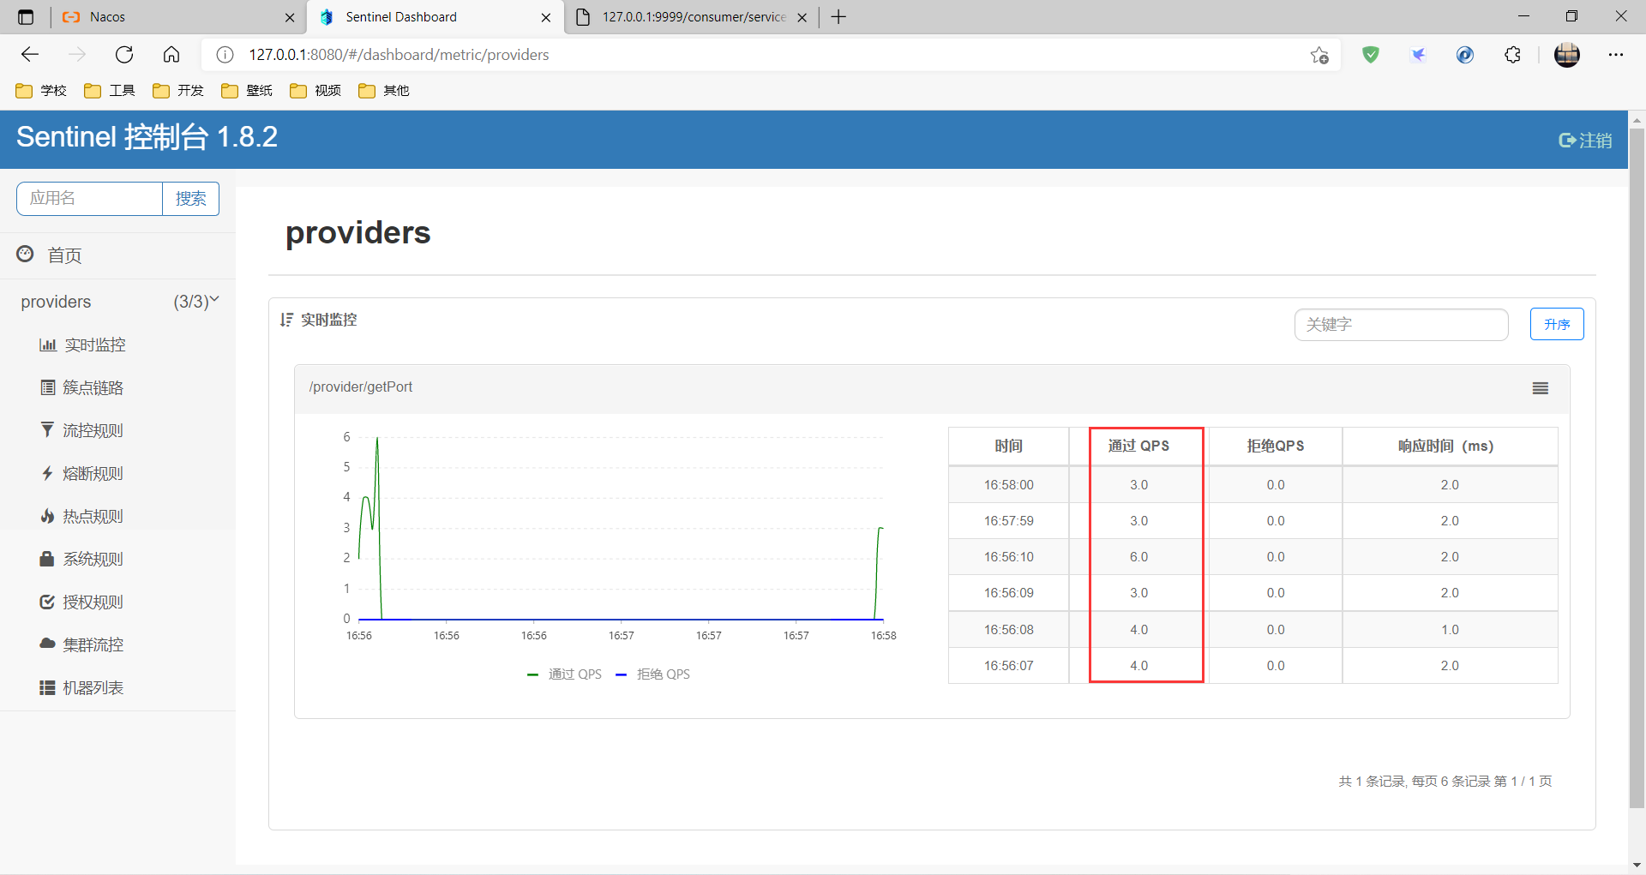Select the 16:56:10 time cell

[x=1008, y=557]
